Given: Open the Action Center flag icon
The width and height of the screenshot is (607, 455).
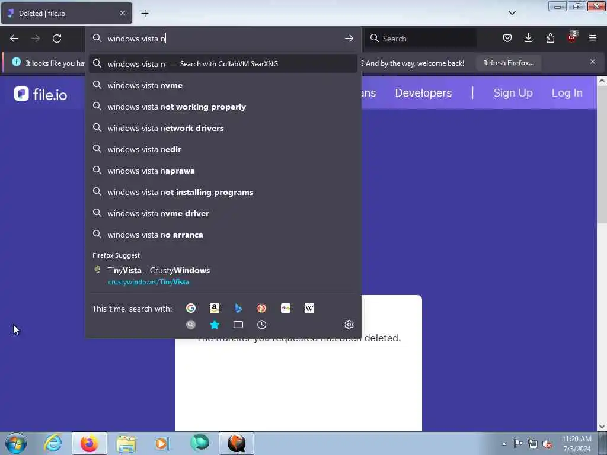Looking at the screenshot, I should click(x=518, y=444).
